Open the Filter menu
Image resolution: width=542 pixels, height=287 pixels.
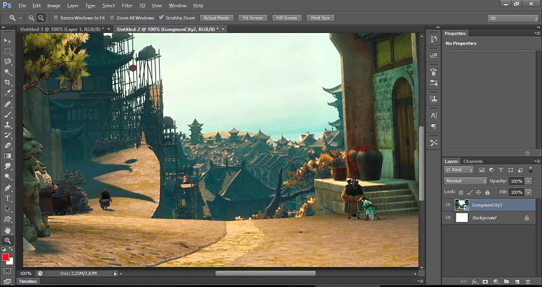pos(127,5)
